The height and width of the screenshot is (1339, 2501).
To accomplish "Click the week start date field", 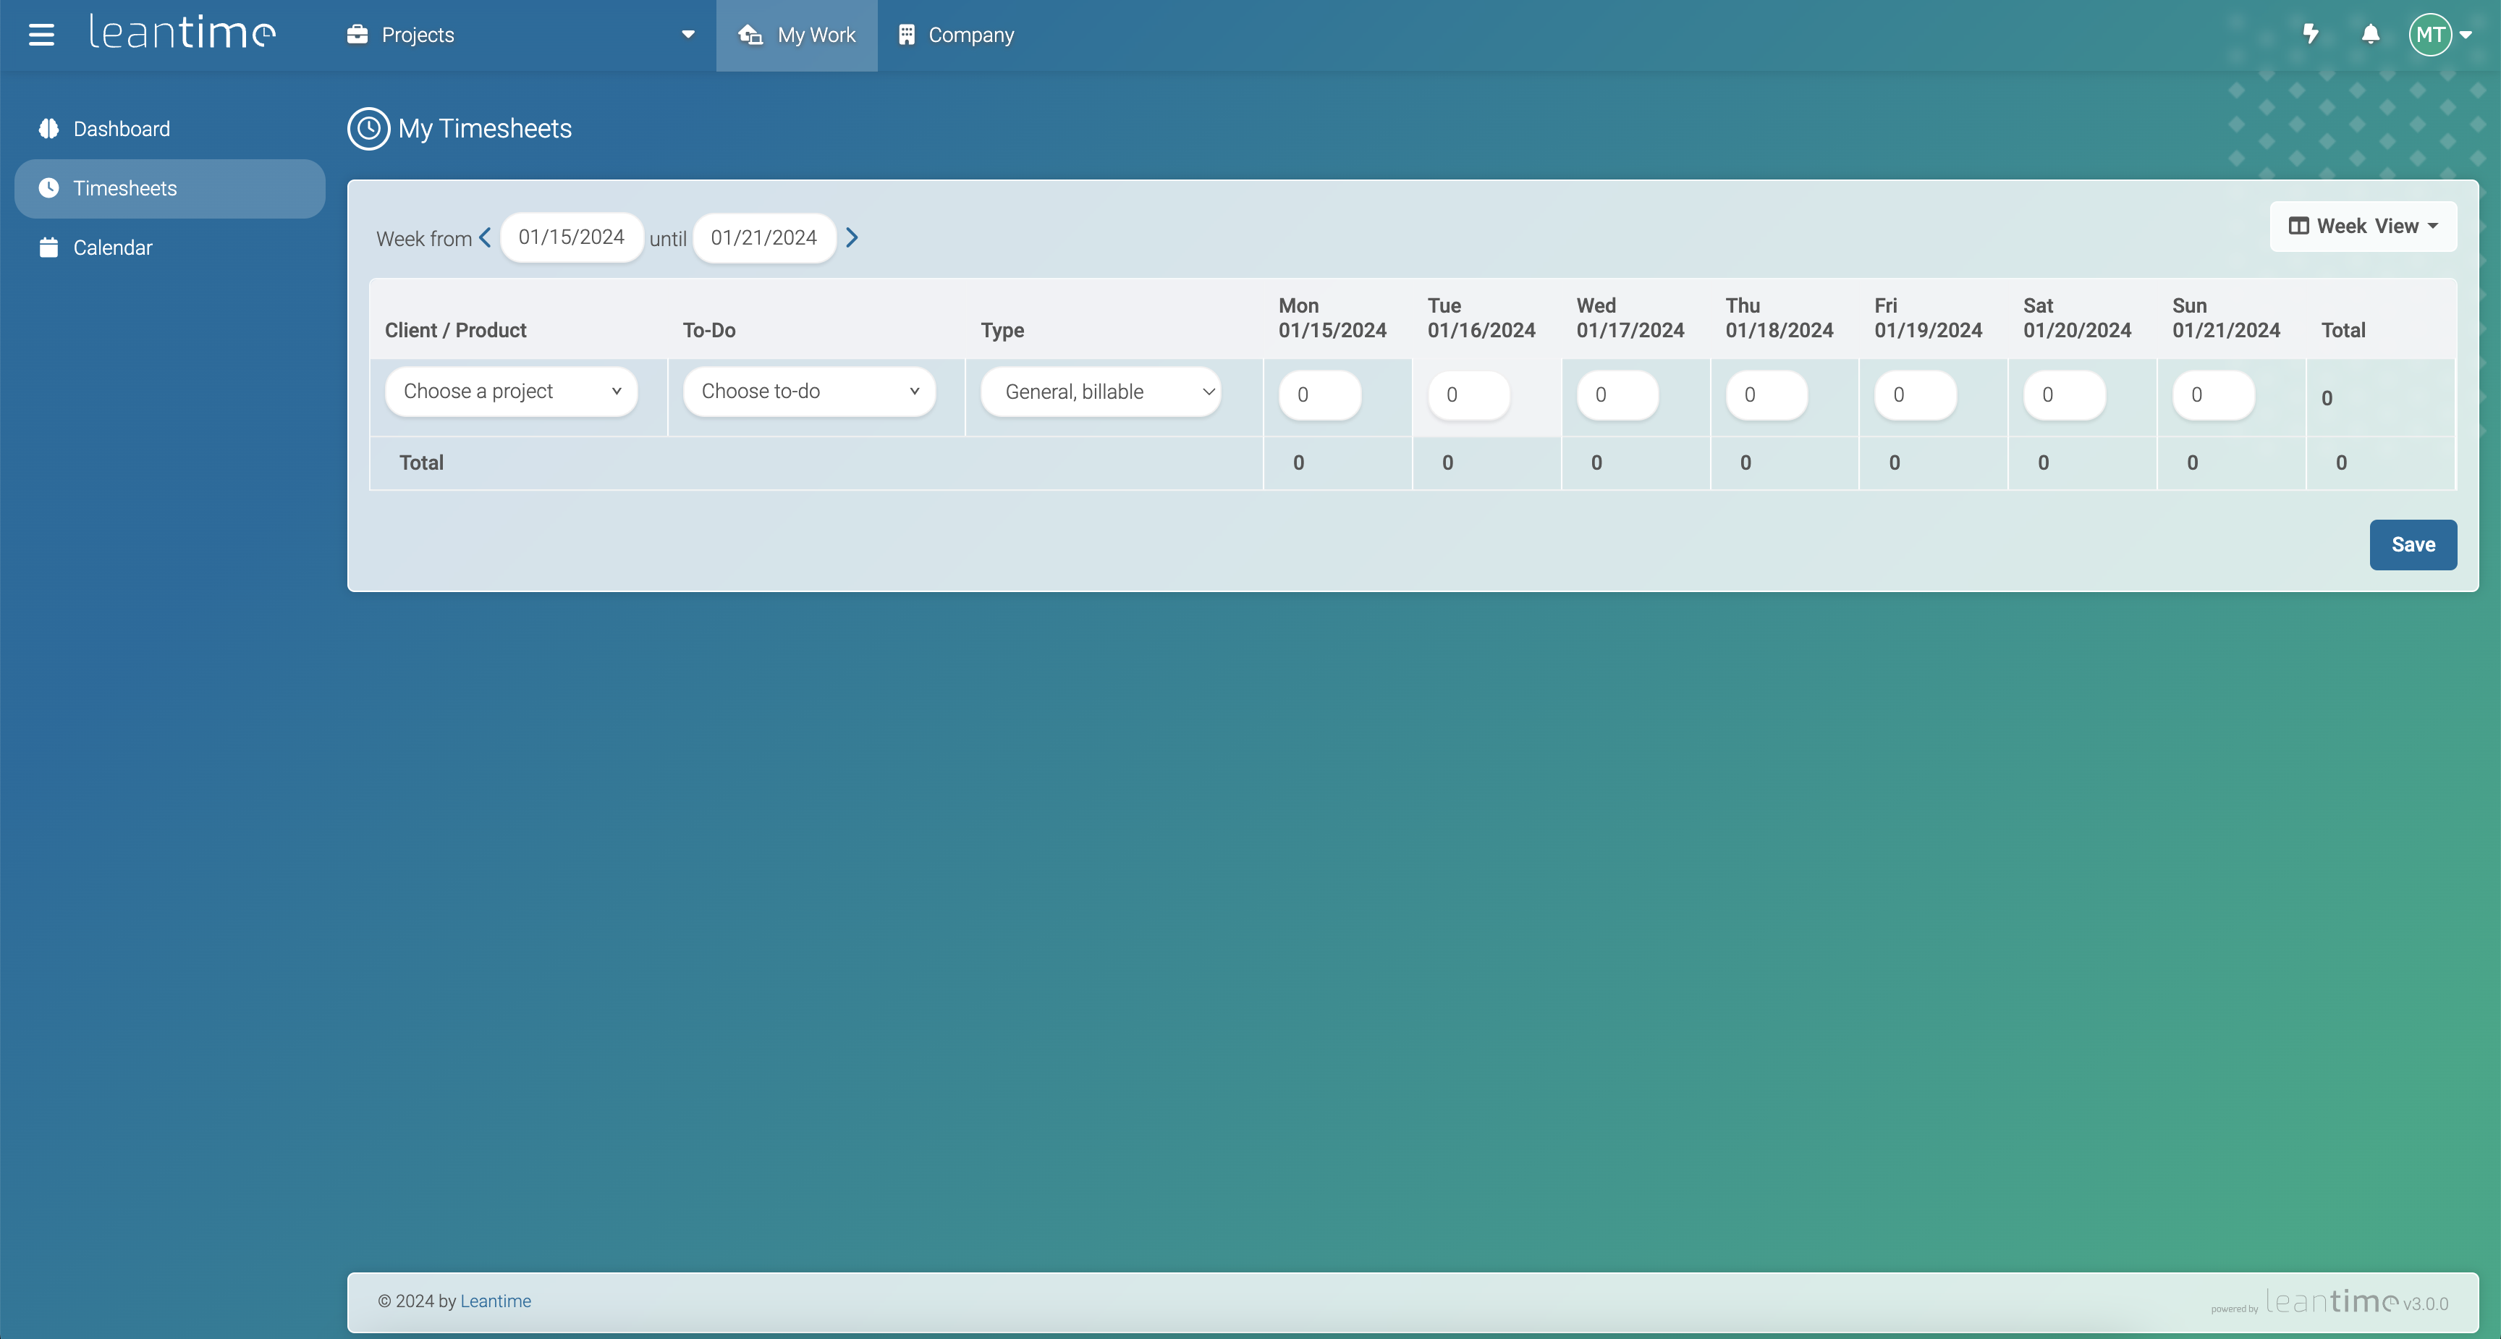I will tap(571, 237).
